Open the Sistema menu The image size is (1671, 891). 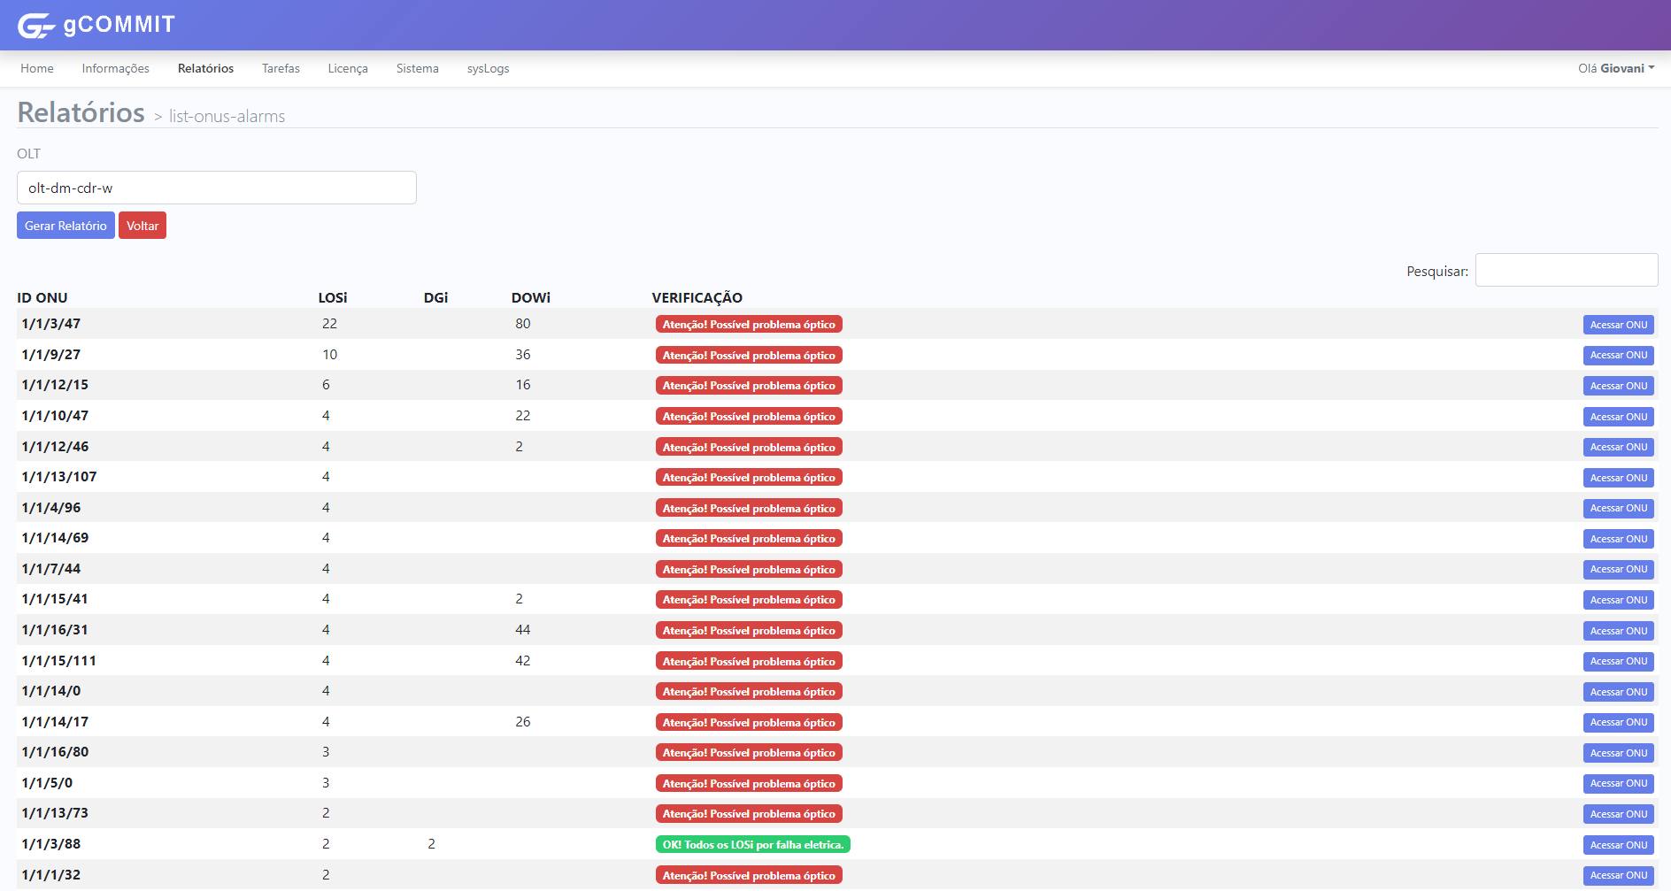[417, 68]
